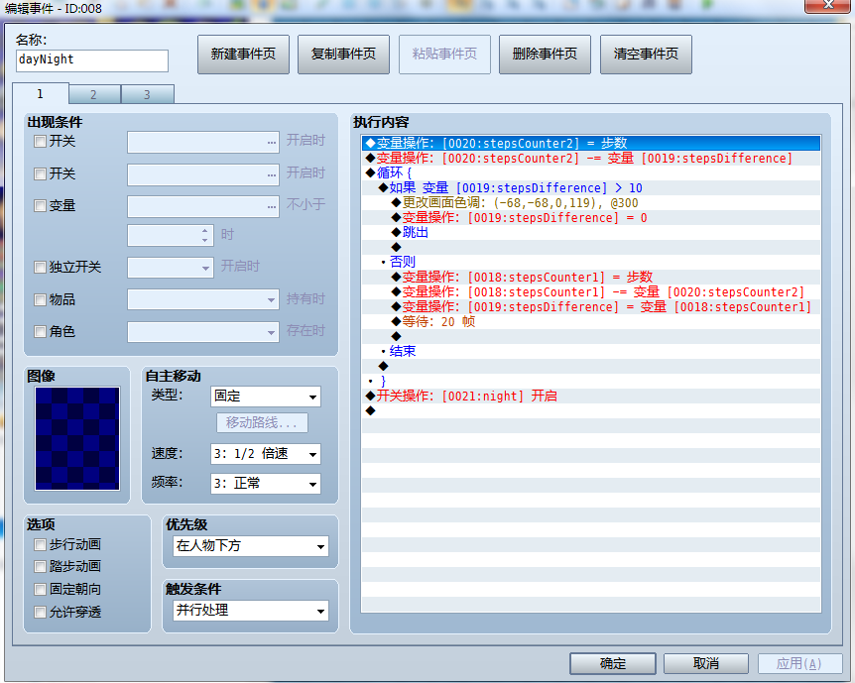
Task: Enable the first 开关 condition checkbox
Action: point(40,142)
